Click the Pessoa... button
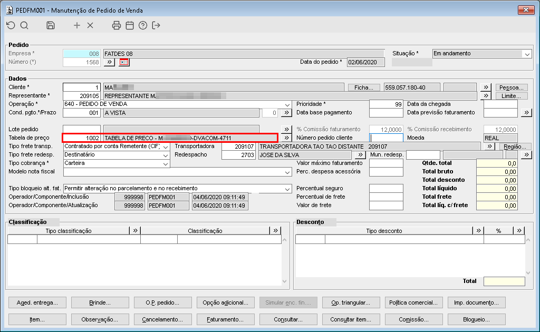The height and width of the screenshot is (332, 540). tap(512, 87)
